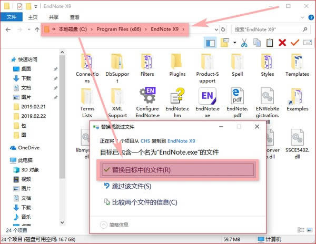316x244 pixels.
Task: Toggle the preview pane toolbar button
Action: 210,43
